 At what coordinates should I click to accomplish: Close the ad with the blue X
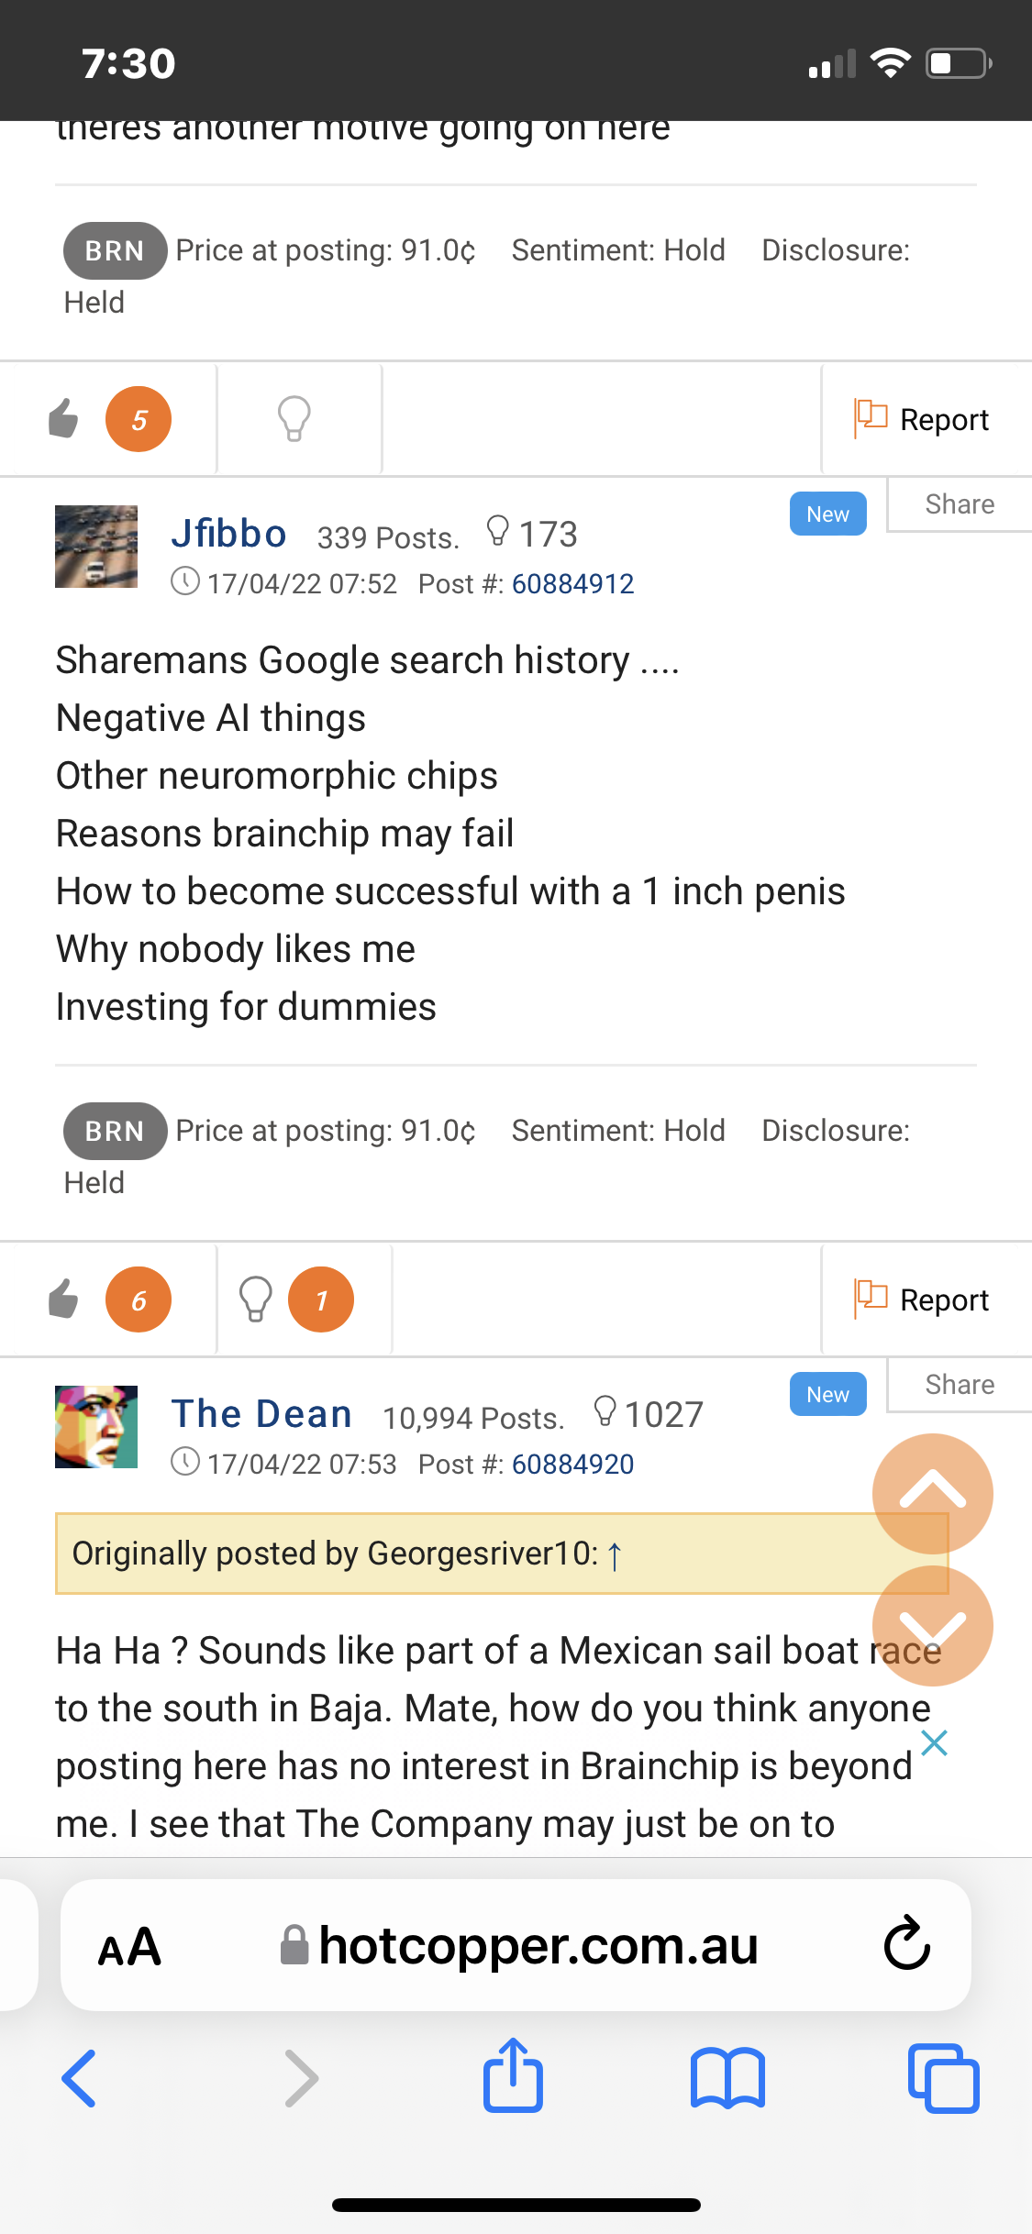934,1742
